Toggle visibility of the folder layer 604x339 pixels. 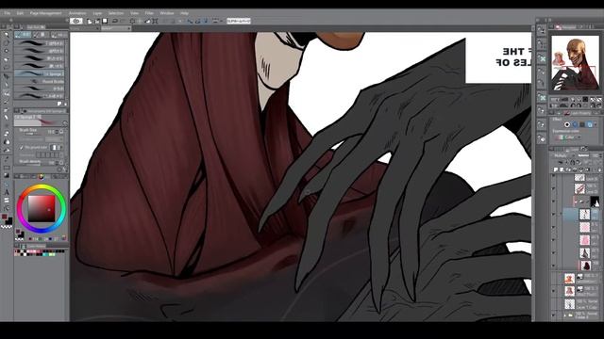(x=554, y=315)
